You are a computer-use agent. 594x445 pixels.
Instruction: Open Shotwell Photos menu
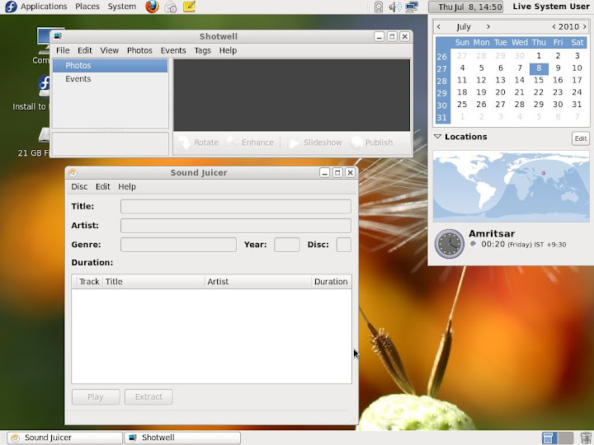pyautogui.click(x=139, y=50)
